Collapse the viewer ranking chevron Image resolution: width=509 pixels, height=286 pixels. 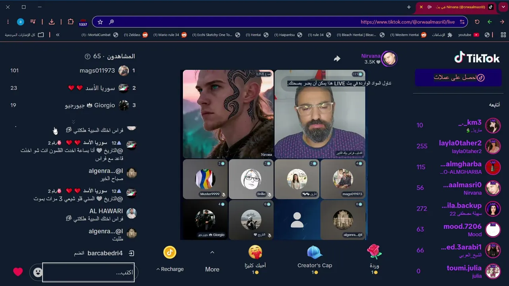click(73, 121)
